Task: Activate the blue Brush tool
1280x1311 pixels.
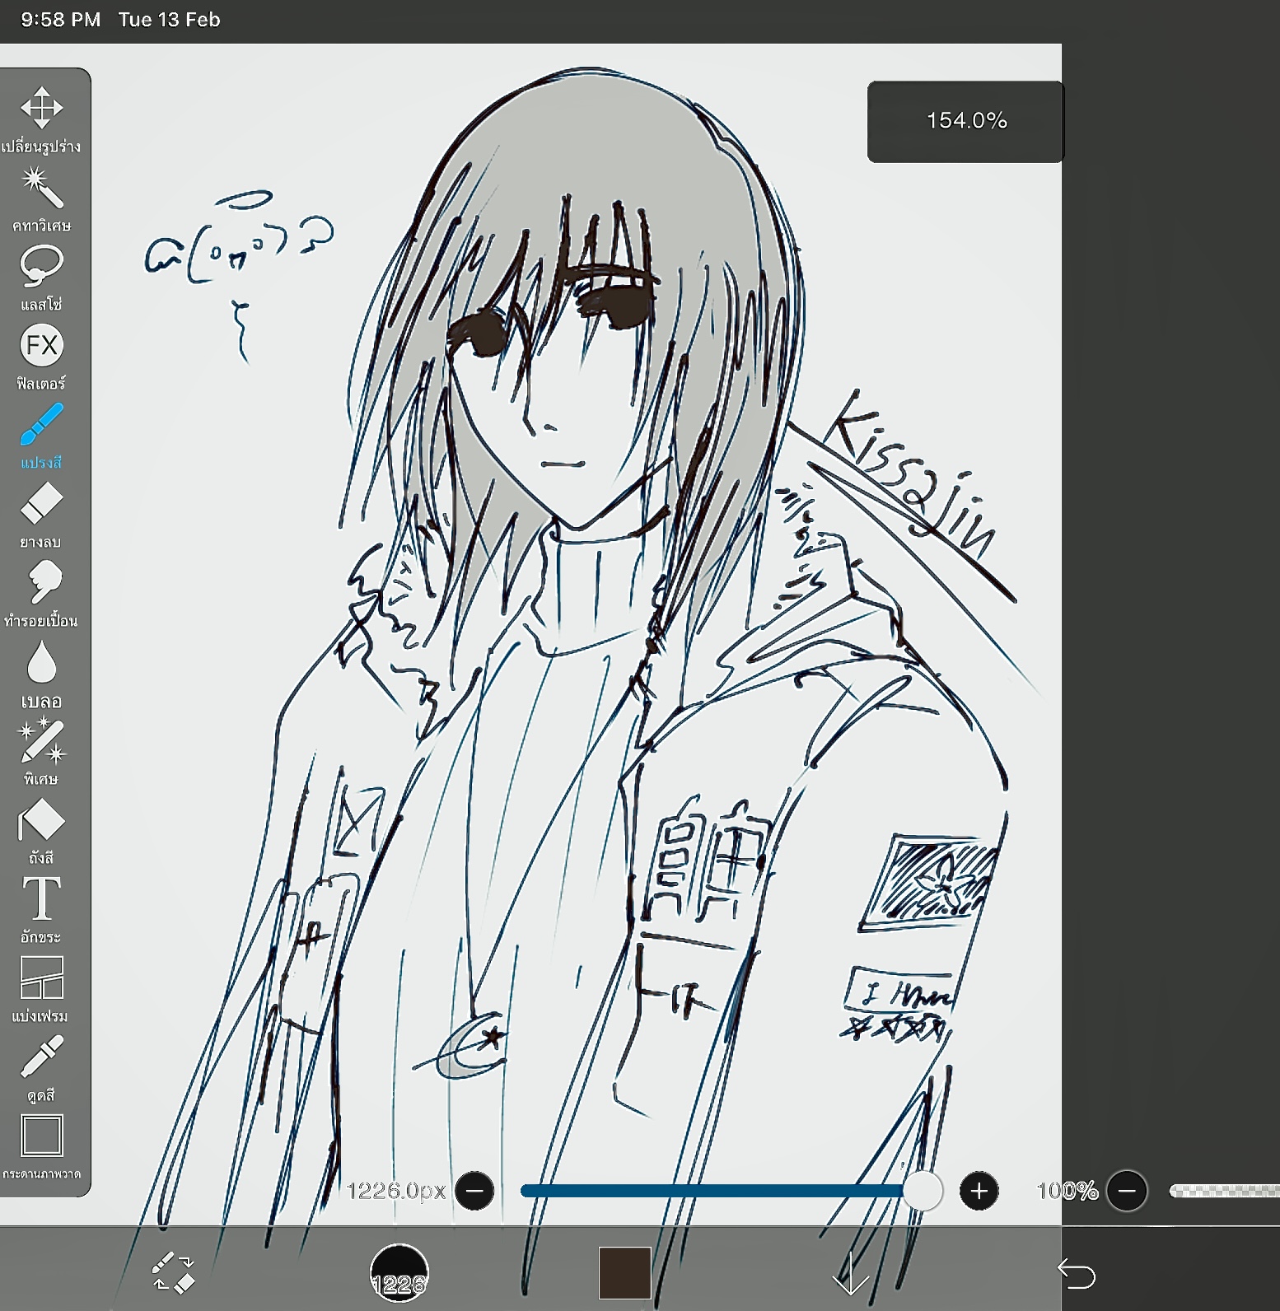Action: (41, 425)
